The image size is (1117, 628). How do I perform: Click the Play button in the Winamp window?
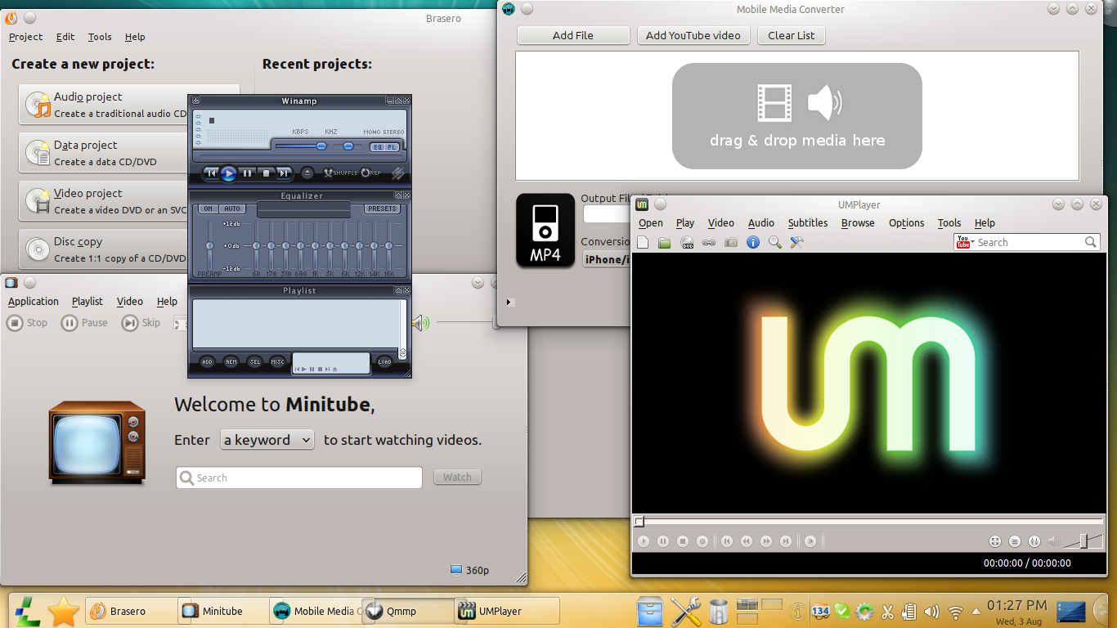(229, 173)
